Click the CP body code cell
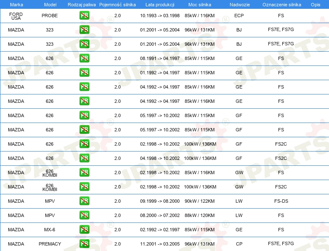 [239, 244]
